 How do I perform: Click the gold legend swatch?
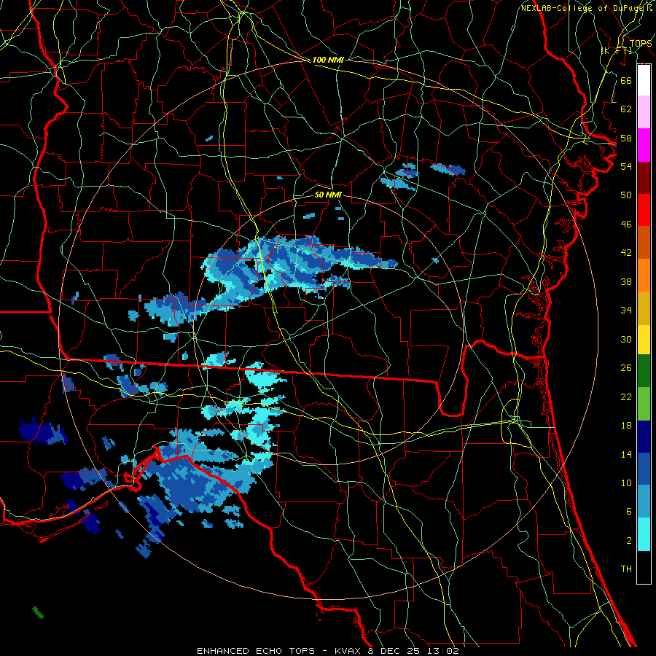644,308
